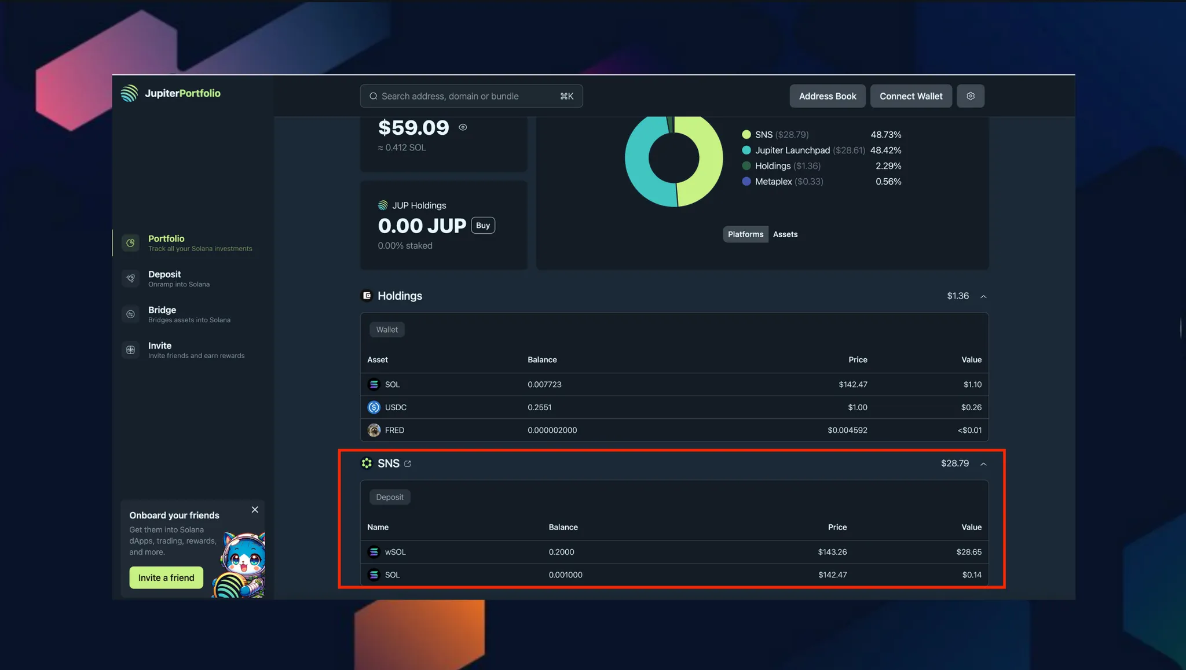
Task: Click the SNS legend color dot
Action: (746, 135)
